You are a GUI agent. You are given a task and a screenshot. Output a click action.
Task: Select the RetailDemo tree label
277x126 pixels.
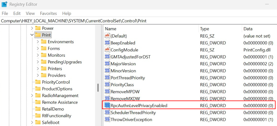click(x=53, y=109)
